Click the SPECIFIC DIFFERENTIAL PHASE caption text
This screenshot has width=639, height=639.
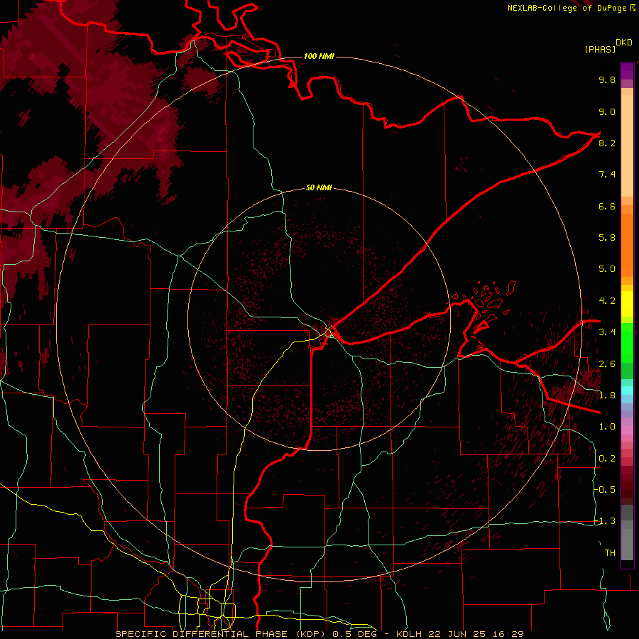(202, 634)
